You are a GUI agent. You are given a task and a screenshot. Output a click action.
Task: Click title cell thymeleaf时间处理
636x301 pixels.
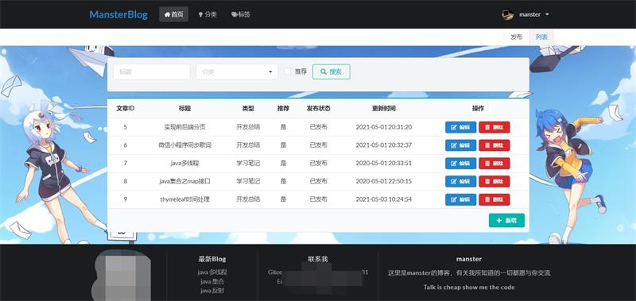(184, 199)
